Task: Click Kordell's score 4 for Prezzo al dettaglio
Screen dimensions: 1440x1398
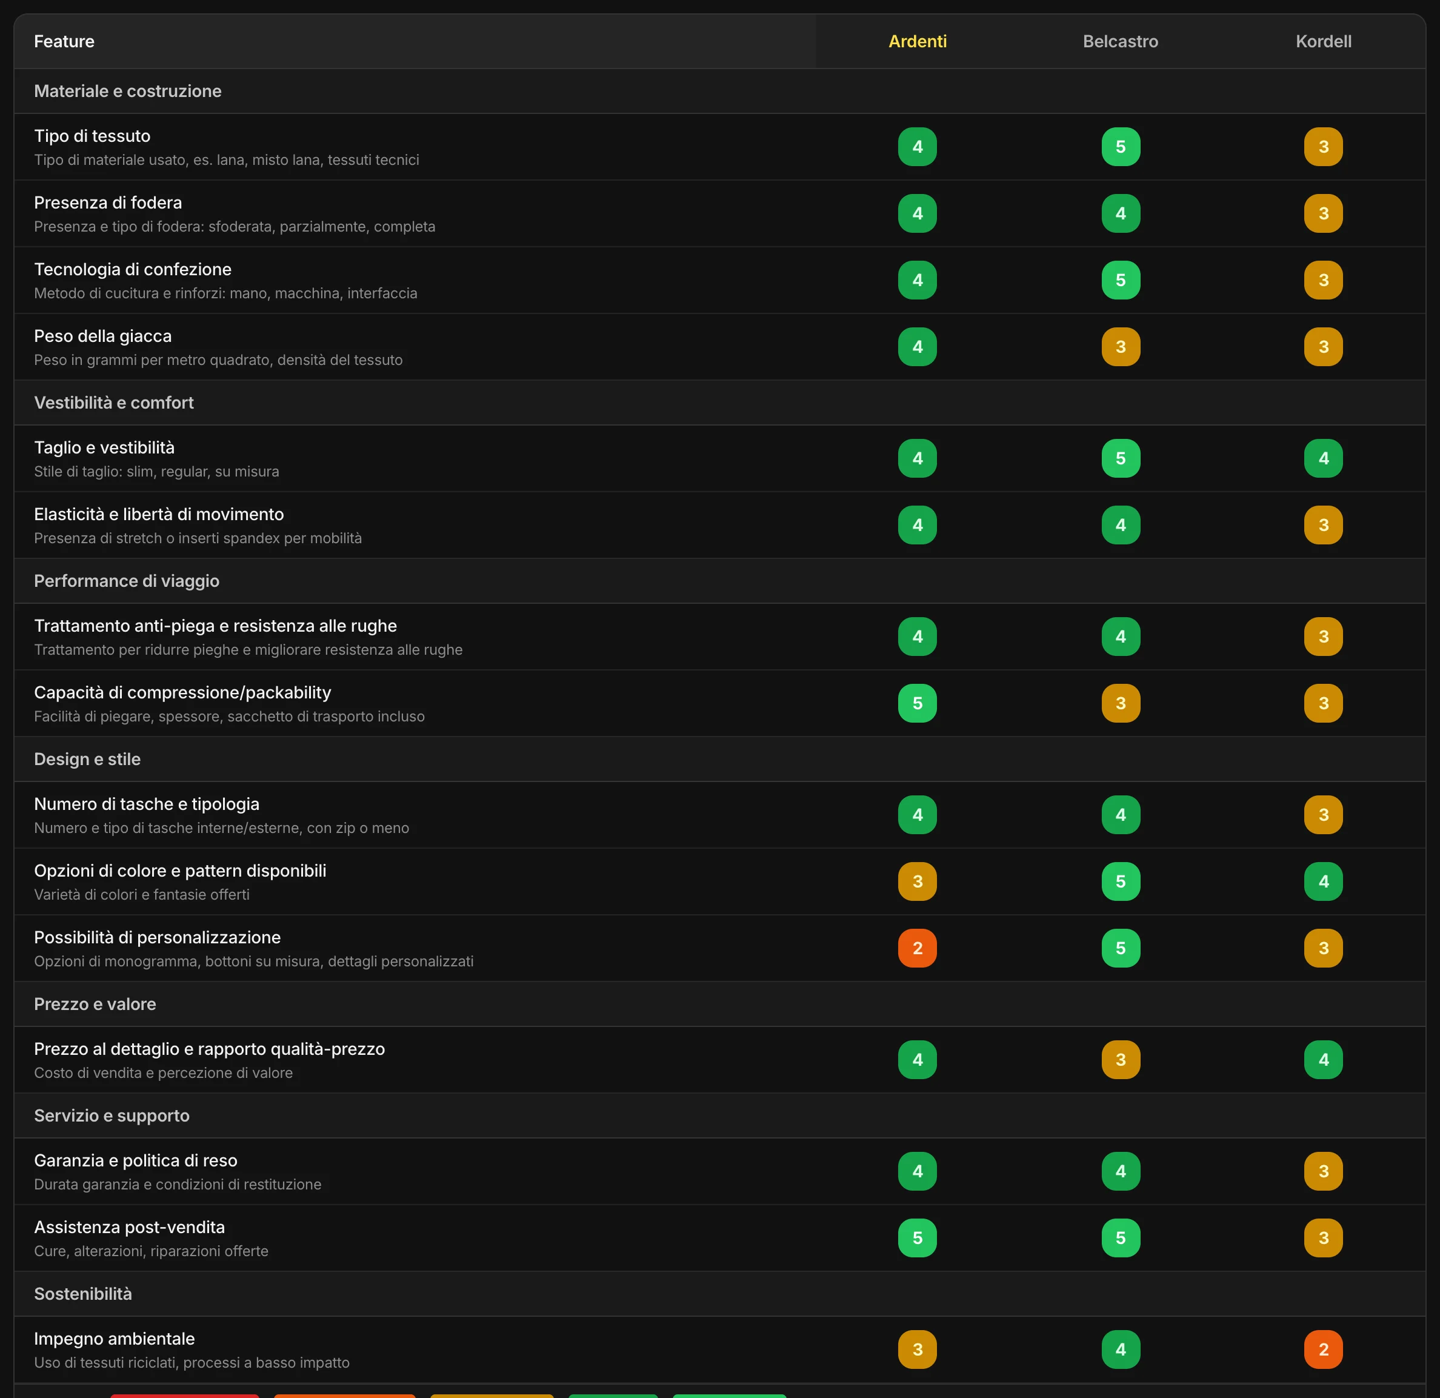Action: click(1323, 1060)
